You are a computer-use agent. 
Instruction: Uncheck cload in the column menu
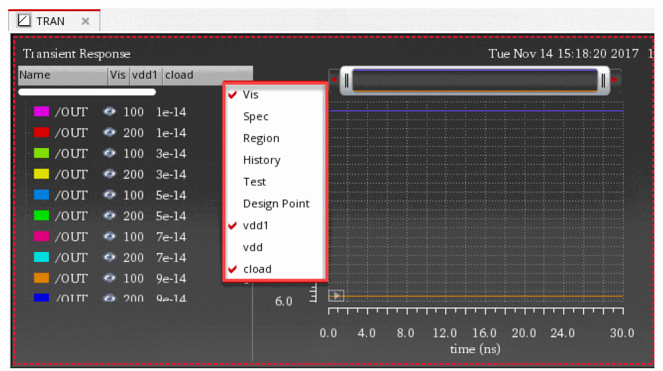[x=256, y=269]
